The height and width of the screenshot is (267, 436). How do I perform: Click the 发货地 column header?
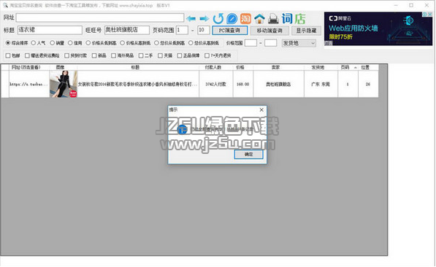pyautogui.click(x=321, y=67)
